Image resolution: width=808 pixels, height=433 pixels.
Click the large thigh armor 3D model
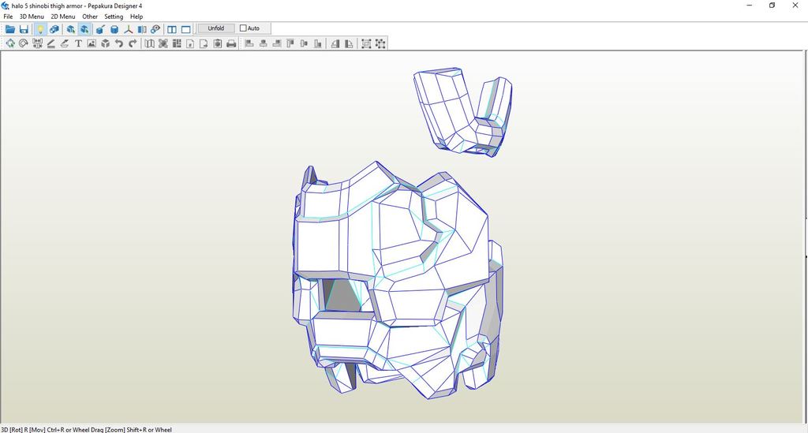point(397,281)
